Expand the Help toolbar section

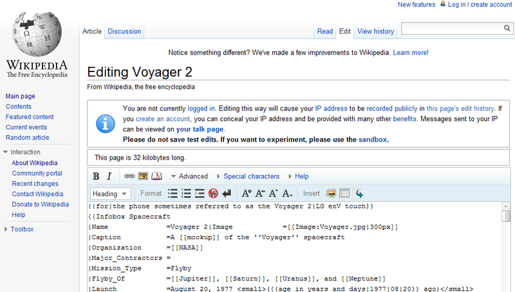point(299,176)
